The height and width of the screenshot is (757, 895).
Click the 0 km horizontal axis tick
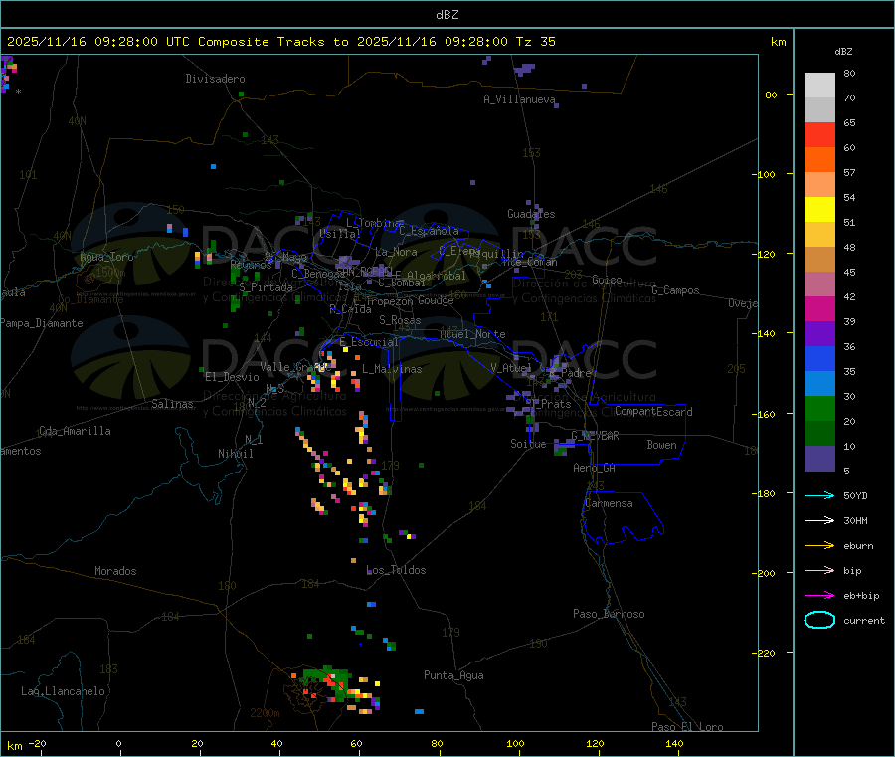click(118, 743)
